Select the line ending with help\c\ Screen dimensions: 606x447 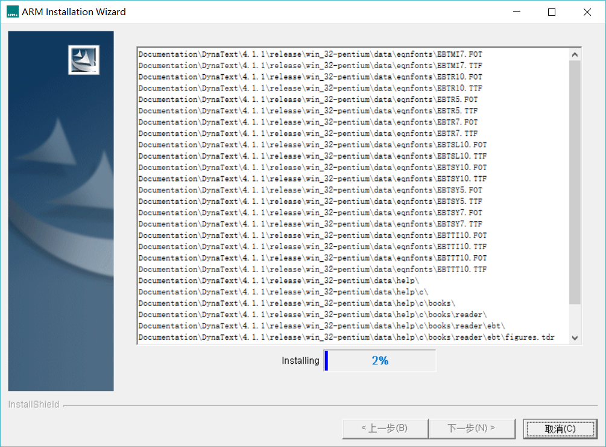click(x=283, y=292)
